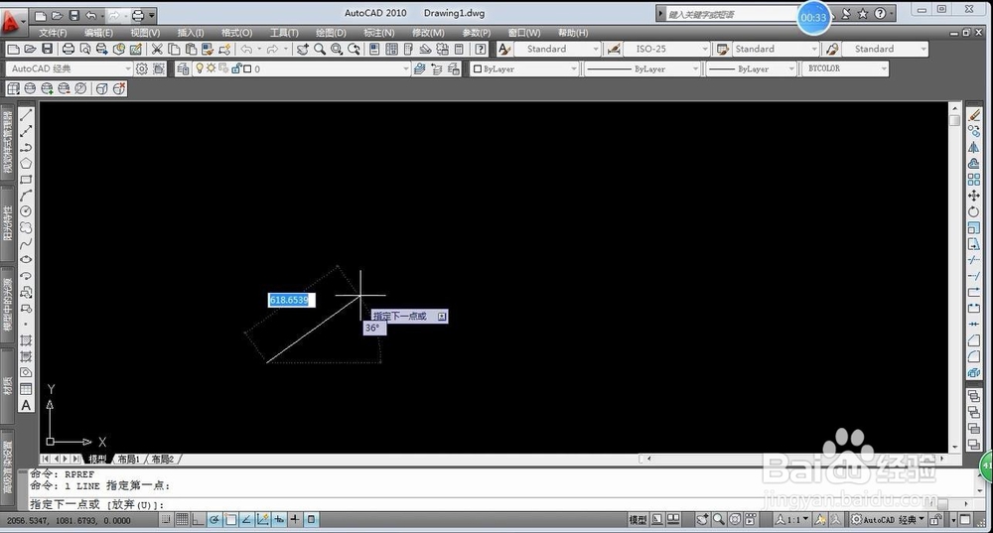Open the 视图(V) menu

(x=145, y=33)
